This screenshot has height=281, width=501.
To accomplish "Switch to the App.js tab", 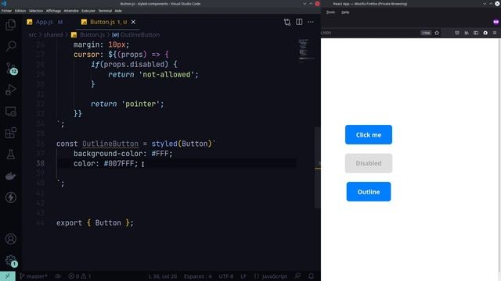I will pyautogui.click(x=45, y=22).
